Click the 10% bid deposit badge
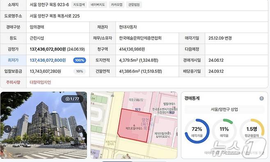This screenshot has height=162, width=270. point(80,71)
